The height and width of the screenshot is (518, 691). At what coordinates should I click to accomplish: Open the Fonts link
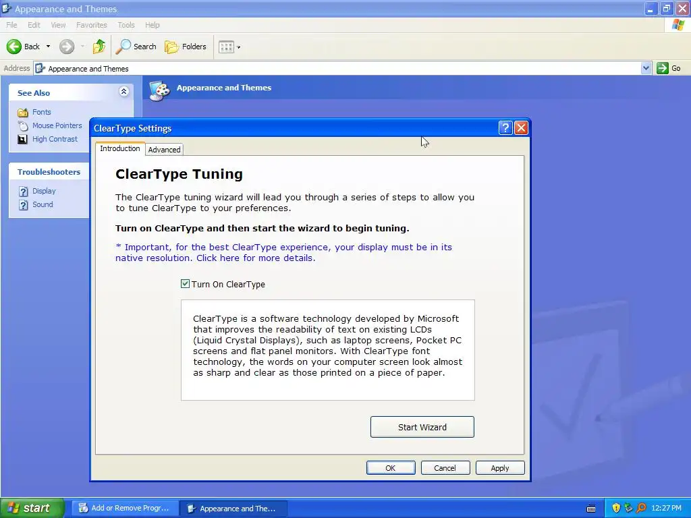tap(41, 112)
